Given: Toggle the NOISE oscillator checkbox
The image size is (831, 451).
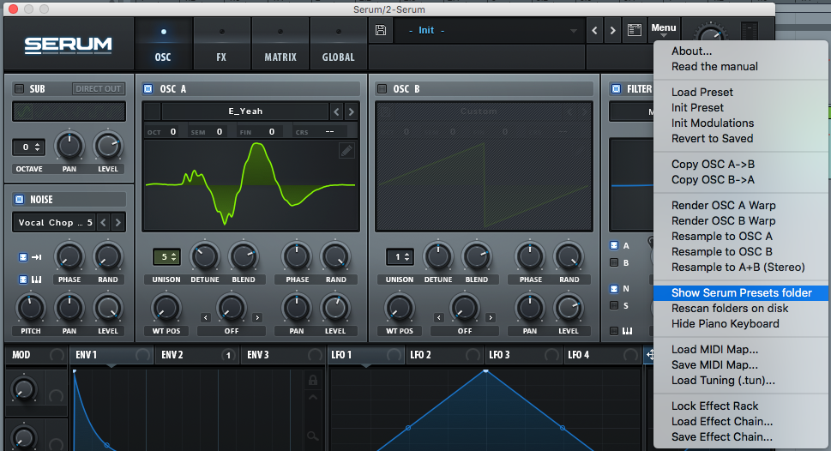Looking at the screenshot, I should 19,199.
